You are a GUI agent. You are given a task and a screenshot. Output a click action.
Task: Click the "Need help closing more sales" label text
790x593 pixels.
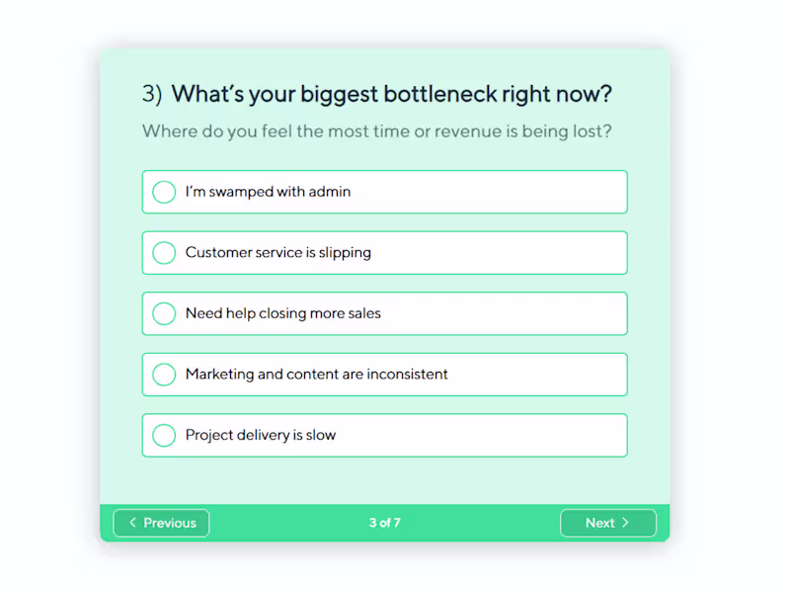point(283,313)
